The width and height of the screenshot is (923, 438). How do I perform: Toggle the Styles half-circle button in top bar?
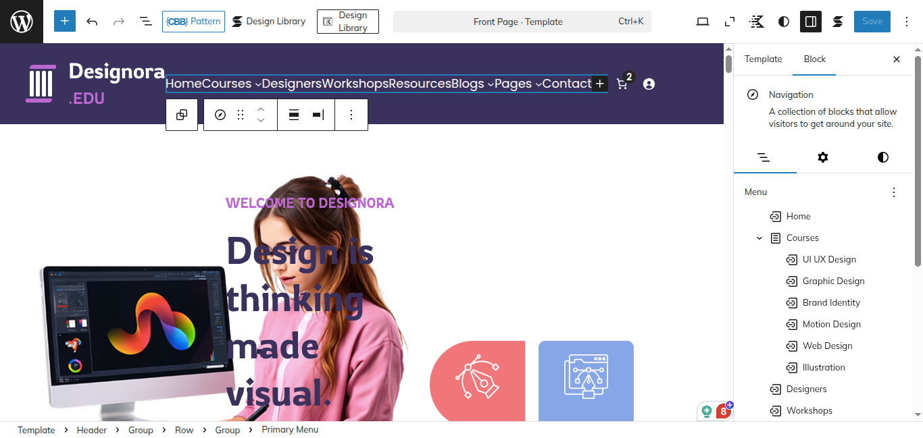click(x=784, y=22)
